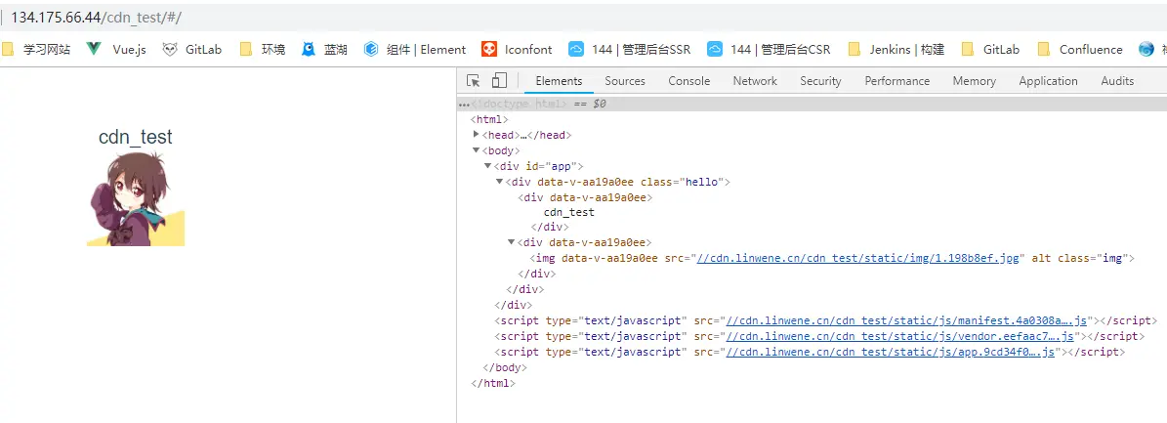1167x423 pixels.
Task: Switch to the Elements tab
Action: coord(559,81)
